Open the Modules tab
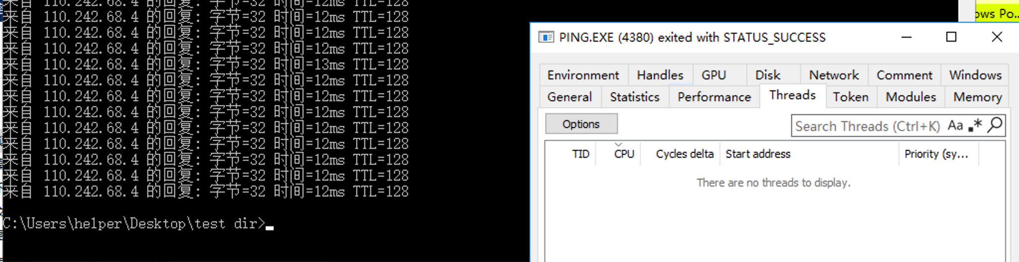Image resolution: width=1019 pixels, height=262 pixels. [911, 97]
